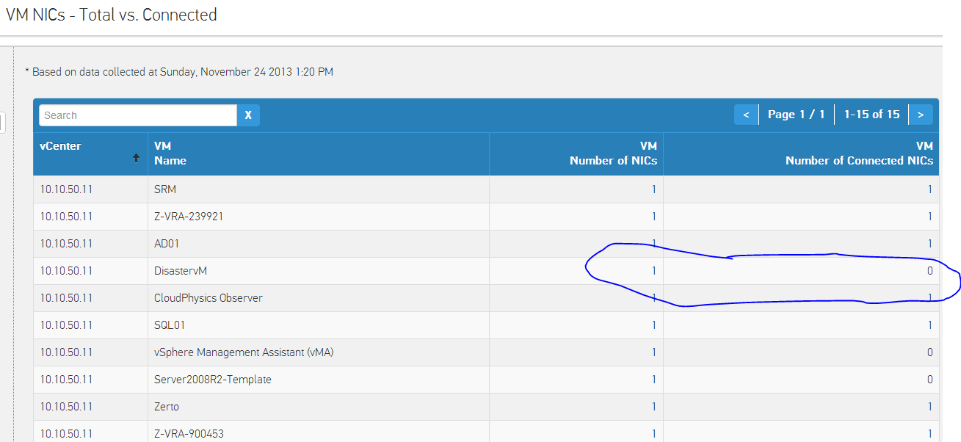Sort by VM Name column header
The image size is (961, 442).
click(x=170, y=153)
